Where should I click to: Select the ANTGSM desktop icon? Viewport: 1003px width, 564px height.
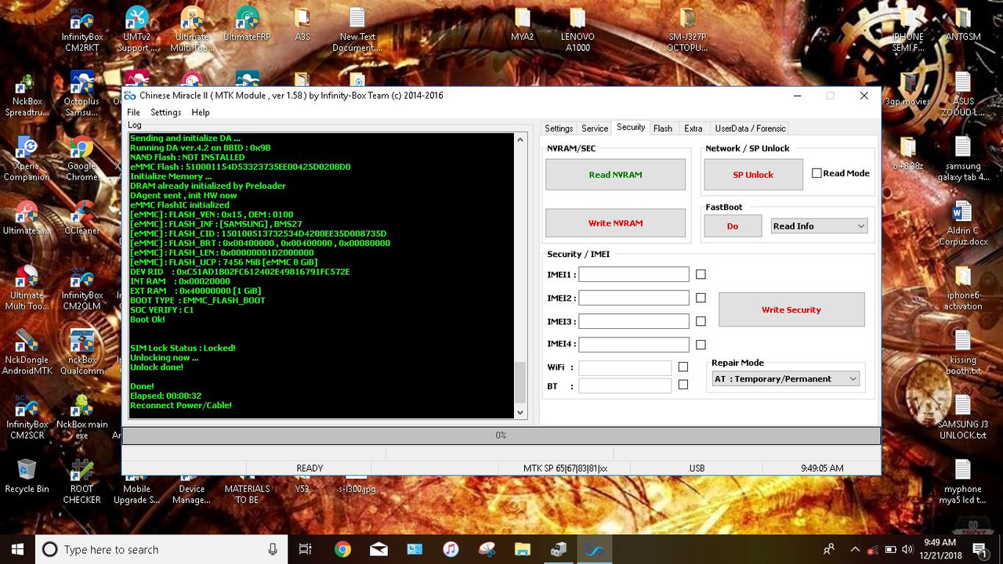(963, 24)
